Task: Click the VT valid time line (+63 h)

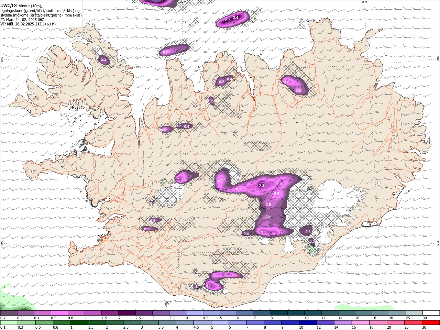Action: point(28,24)
